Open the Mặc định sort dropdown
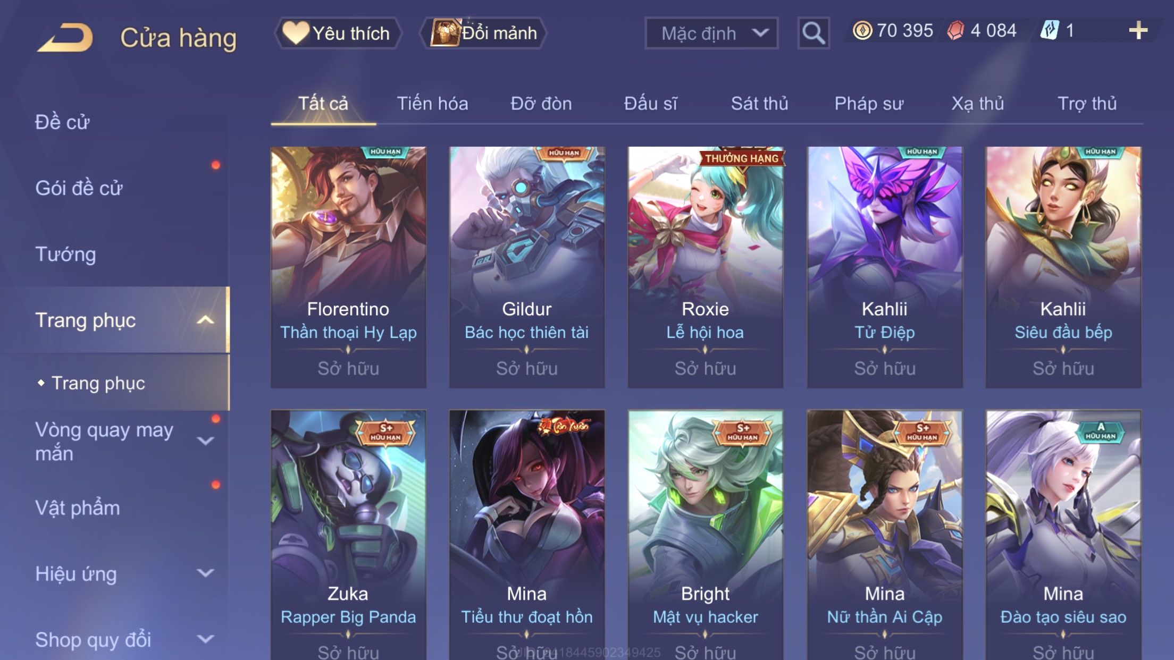This screenshot has height=660, width=1174. coord(711,33)
